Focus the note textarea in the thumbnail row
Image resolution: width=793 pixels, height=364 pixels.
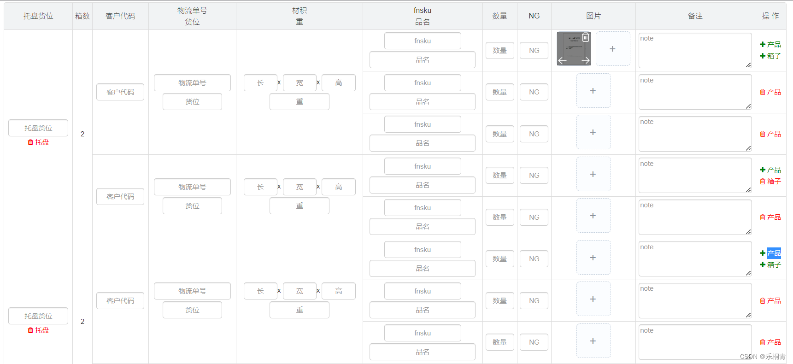[695, 51]
